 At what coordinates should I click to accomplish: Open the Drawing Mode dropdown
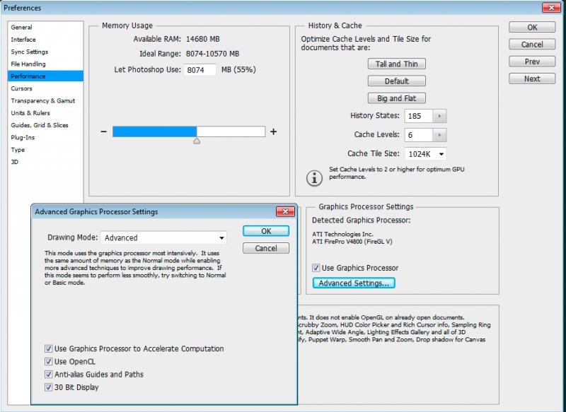pos(163,238)
